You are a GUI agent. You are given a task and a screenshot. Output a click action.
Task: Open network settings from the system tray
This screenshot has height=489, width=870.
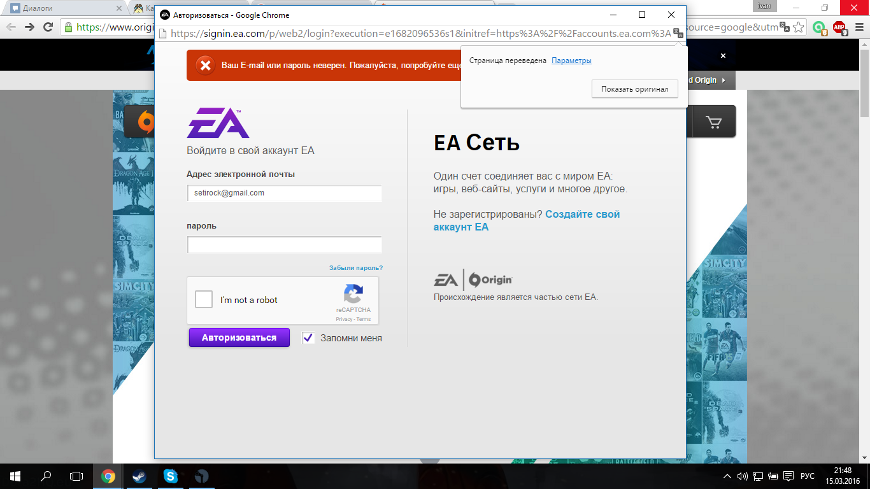[758, 476]
